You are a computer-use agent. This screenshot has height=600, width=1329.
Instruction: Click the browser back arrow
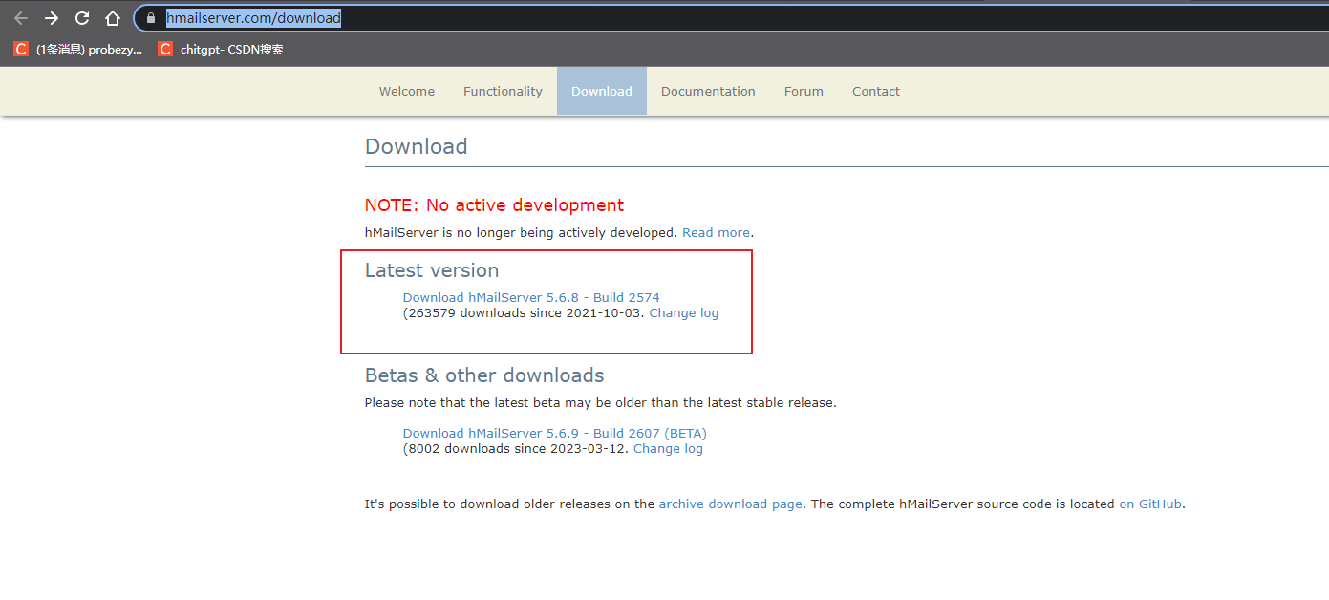click(21, 18)
